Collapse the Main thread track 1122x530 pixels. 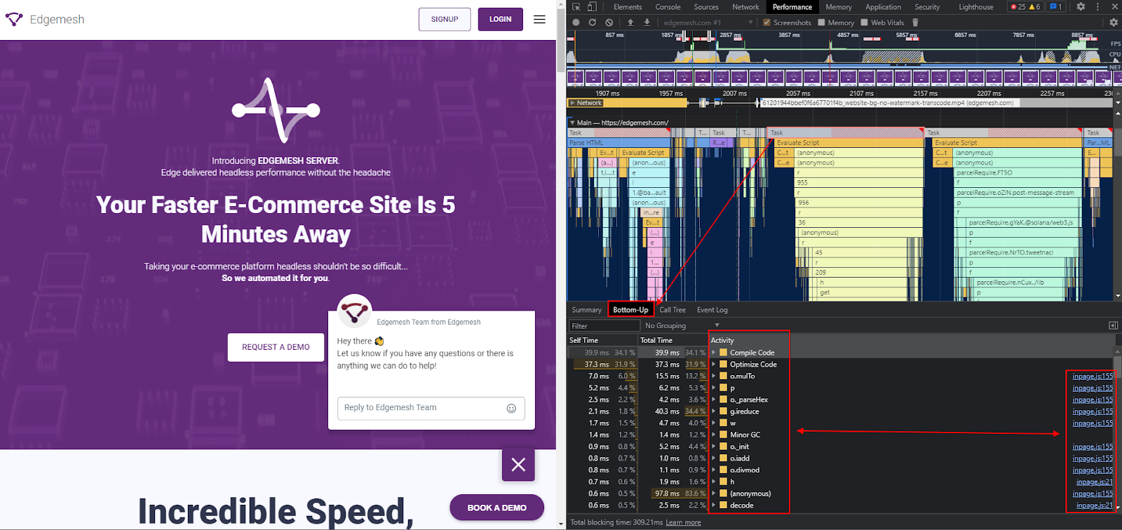572,123
